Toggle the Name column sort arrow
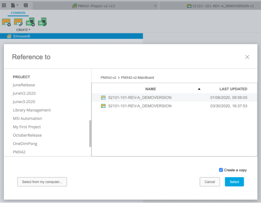261x203 pixels. pyautogui.click(x=199, y=89)
